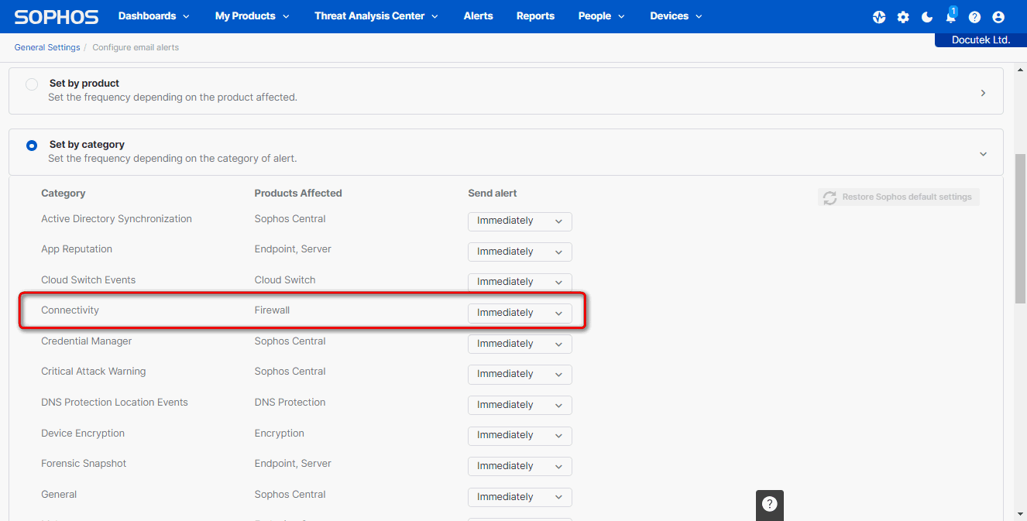Select the Set by product radio button
Viewport: 1027px width, 521px height.
click(x=32, y=84)
